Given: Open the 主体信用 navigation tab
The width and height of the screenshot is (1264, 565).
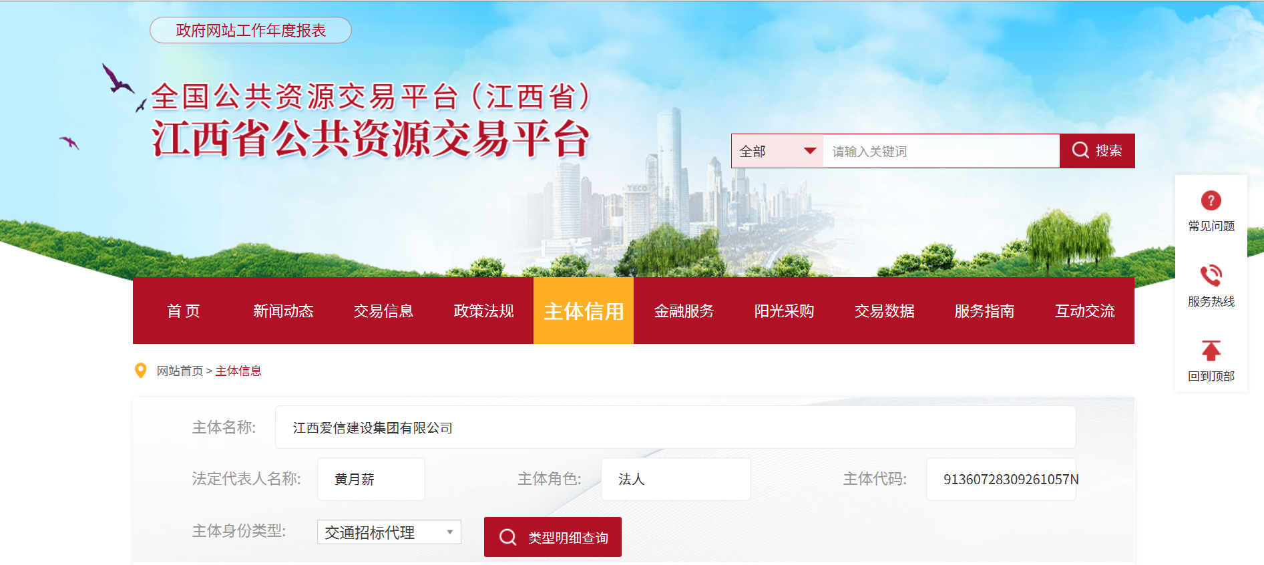Looking at the screenshot, I should click(x=584, y=311).
